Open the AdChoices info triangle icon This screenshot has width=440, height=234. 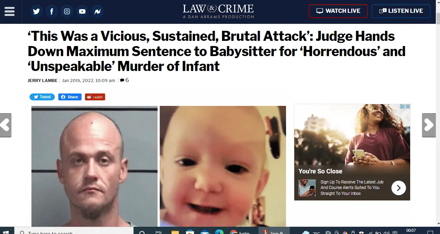pos(403,107)
